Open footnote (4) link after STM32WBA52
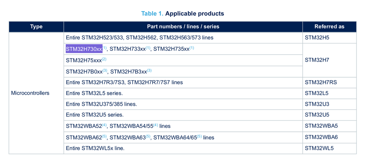 click(x=104, y=125)
